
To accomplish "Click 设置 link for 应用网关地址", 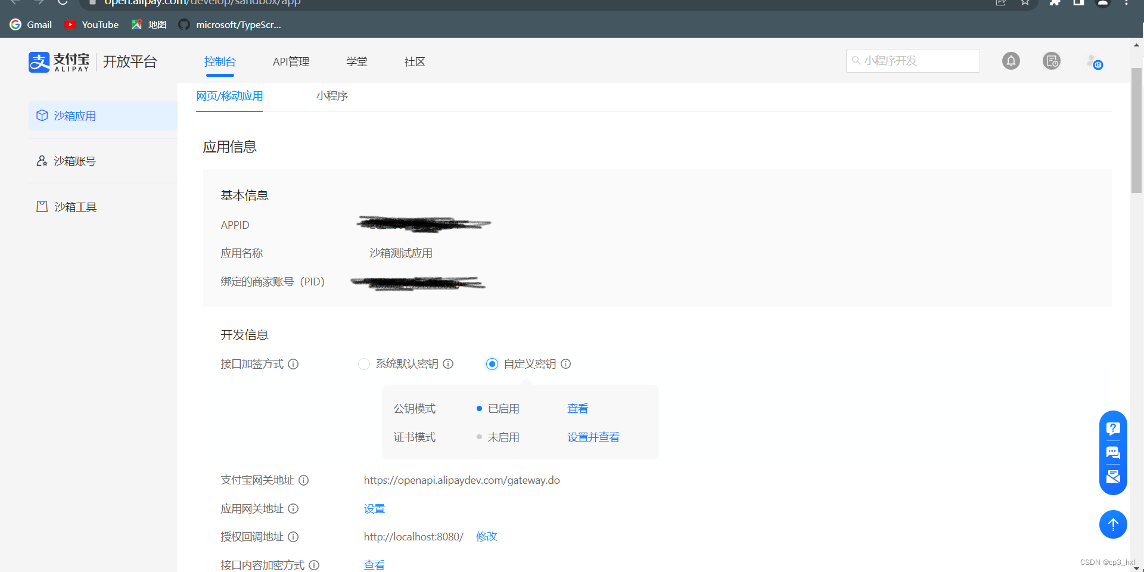I will pos(375,509).
